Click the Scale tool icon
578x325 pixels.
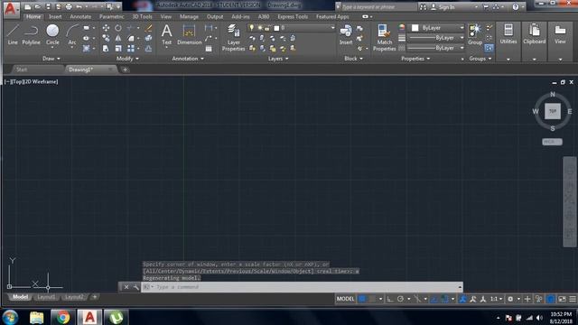click(x=118, y=48)
